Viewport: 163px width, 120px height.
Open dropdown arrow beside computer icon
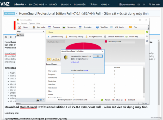tap(44, 100)
